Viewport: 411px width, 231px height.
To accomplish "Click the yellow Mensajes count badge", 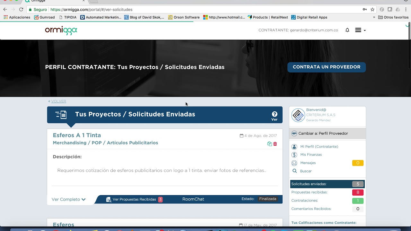I will [358, 163].
